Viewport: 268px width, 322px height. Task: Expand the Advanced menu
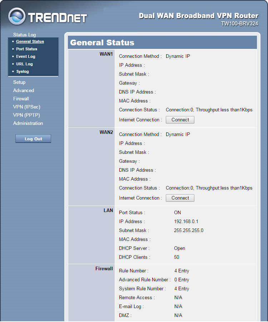(x=24, y=90)
